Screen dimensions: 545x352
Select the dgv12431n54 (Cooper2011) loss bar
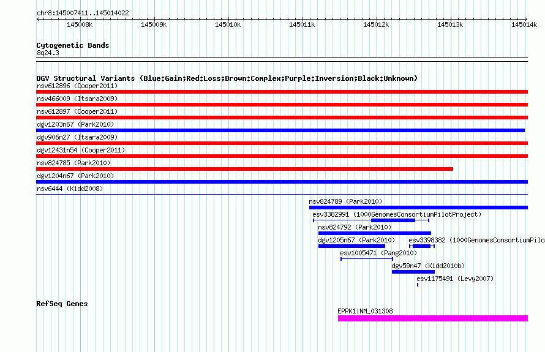282,156
